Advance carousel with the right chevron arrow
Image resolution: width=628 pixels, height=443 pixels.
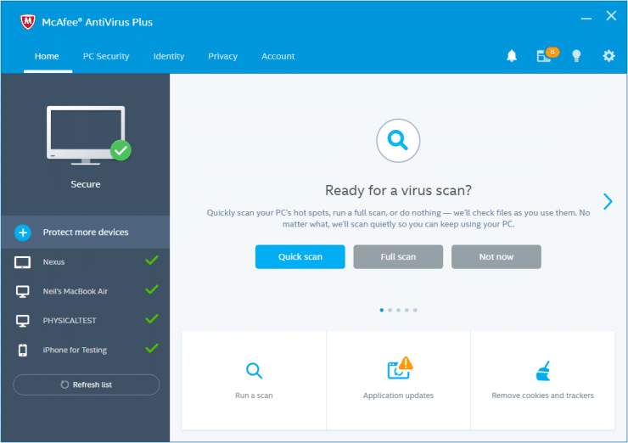click(x=608, y=201)
